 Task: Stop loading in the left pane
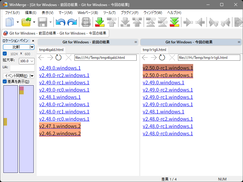click(x=68, y=58)
